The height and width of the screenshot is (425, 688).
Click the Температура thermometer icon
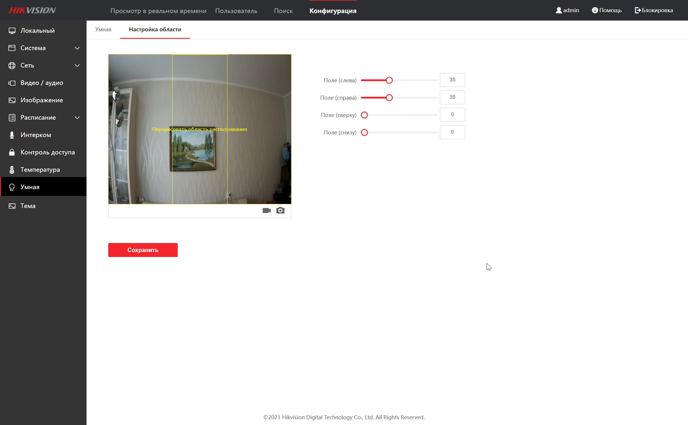tap(12, 170)
